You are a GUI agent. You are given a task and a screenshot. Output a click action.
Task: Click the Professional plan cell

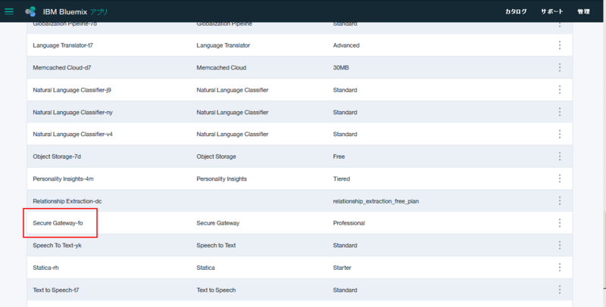pos(349,223)
